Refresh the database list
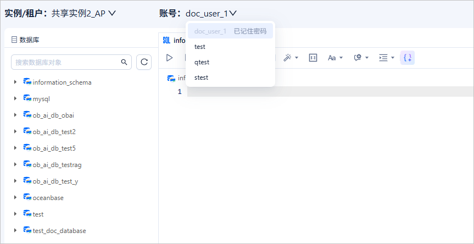The width and height of the screenshot is (474, 244). (x=144, y=62)
